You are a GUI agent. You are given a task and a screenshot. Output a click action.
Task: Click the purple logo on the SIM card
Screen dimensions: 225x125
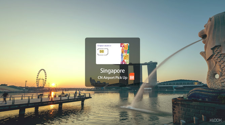(x=101, y=46)
